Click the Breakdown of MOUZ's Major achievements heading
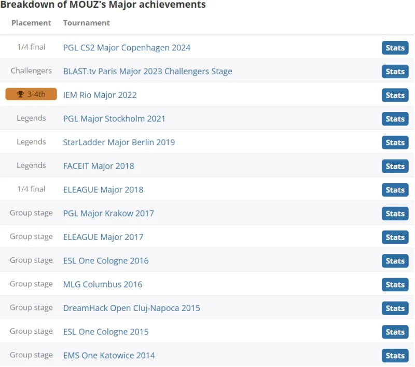This screenshot has width=415, height=367. tap(103, 4)
